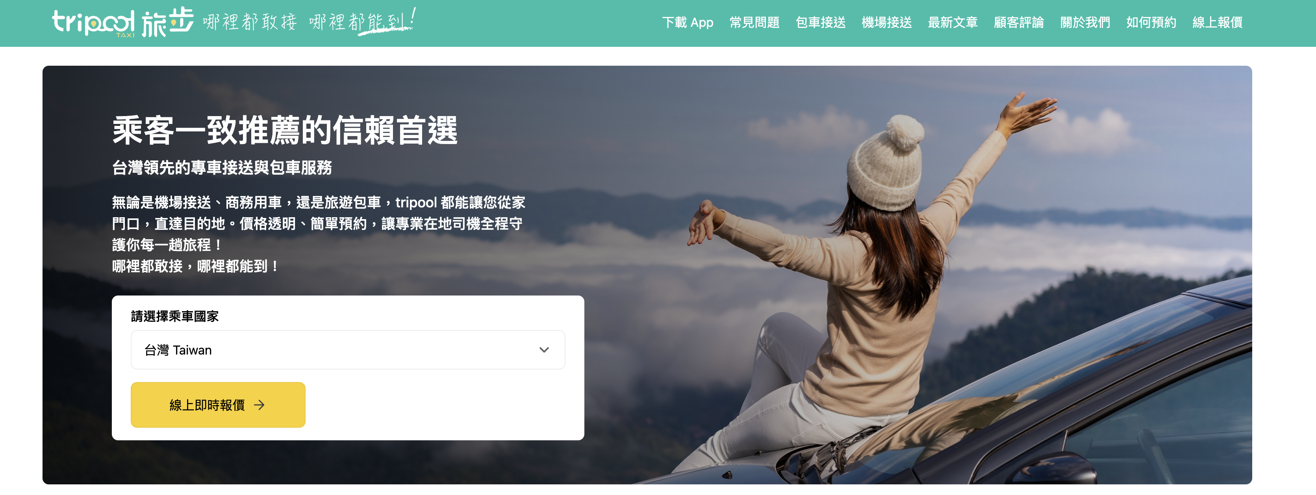Click the 旅步 Chinese brand logo text
The width and height of the screenshot is (1316, 495).
click(x=168, y=22)
